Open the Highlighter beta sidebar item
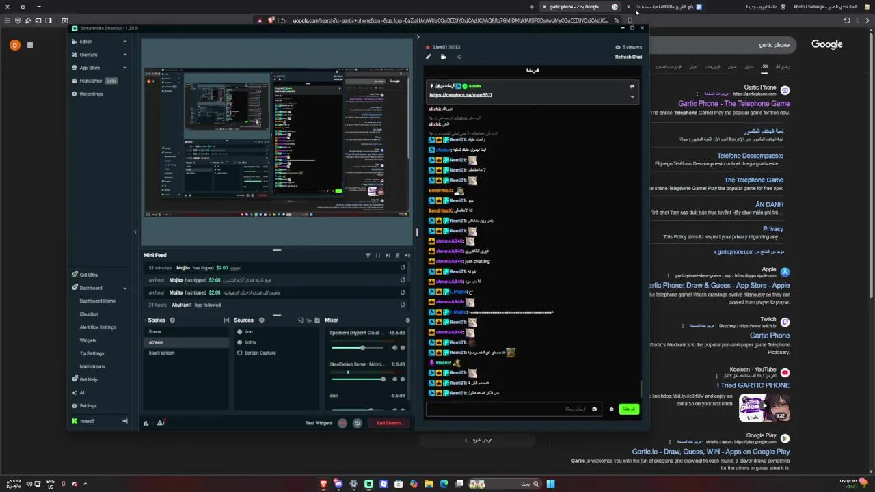 94,81
